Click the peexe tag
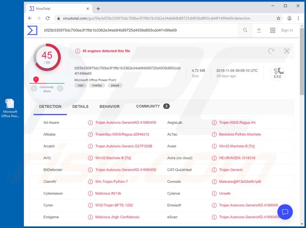Screen dimensions: 306x228 click(x=115, y=86)
